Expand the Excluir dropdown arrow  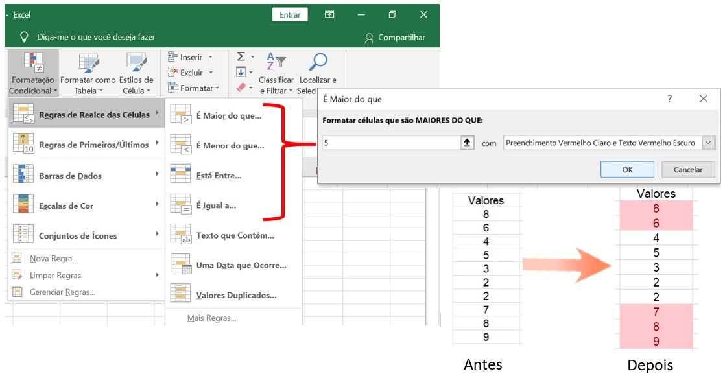tap(211, 73)
